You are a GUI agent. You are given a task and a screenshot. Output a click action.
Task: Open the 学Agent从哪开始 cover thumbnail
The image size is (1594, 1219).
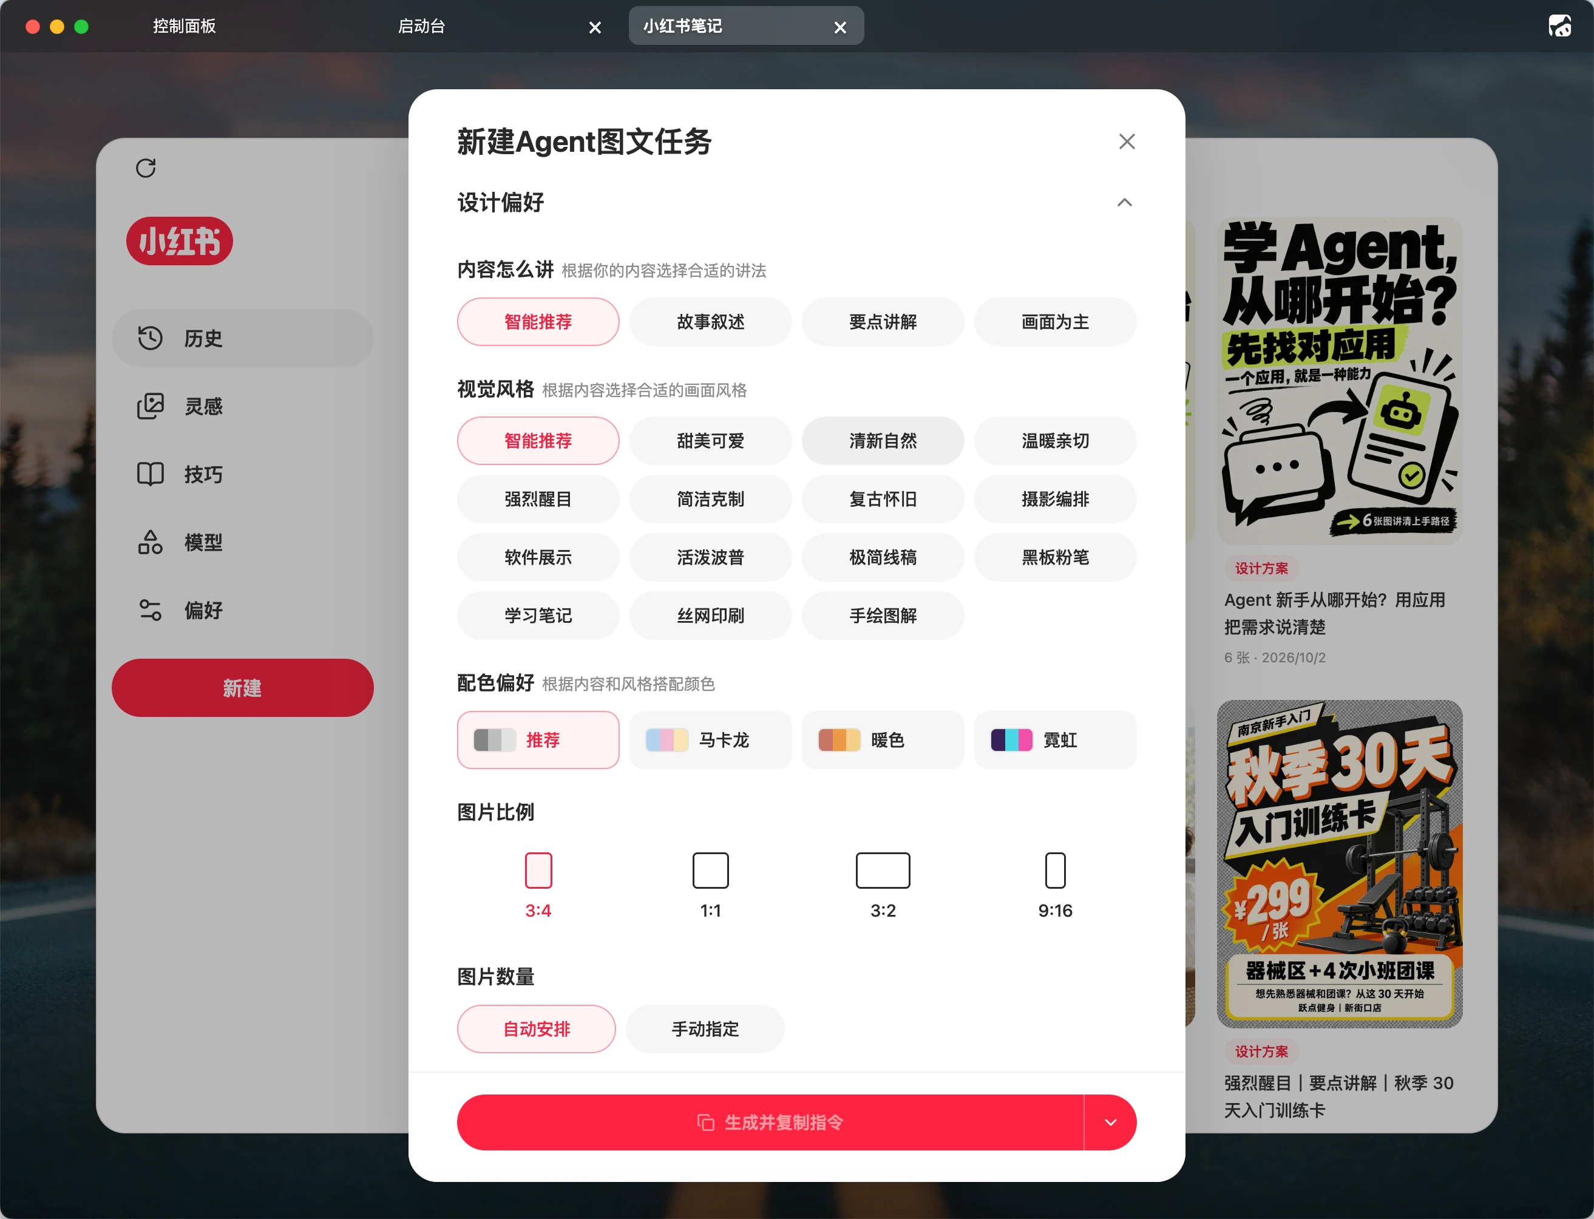pos(1339,380)
